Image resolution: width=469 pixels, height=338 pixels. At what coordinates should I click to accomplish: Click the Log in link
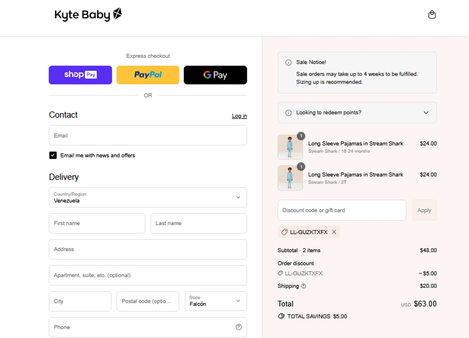coord(240,116)
